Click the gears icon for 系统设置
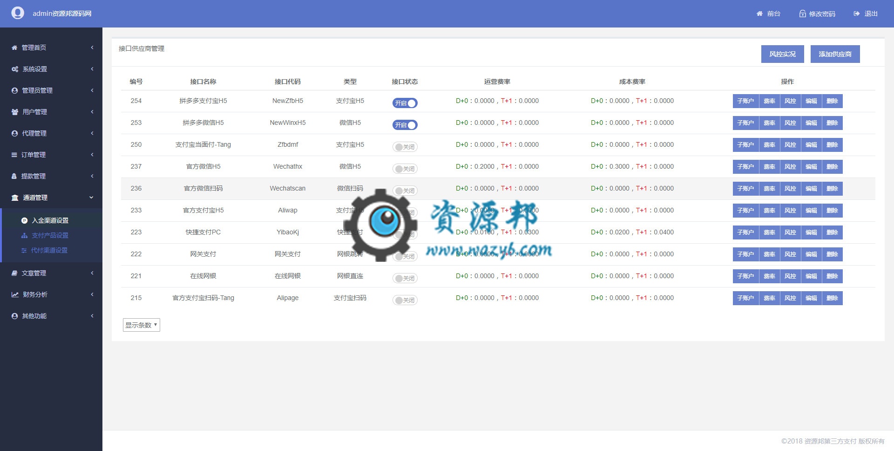 tap(15, 69)
